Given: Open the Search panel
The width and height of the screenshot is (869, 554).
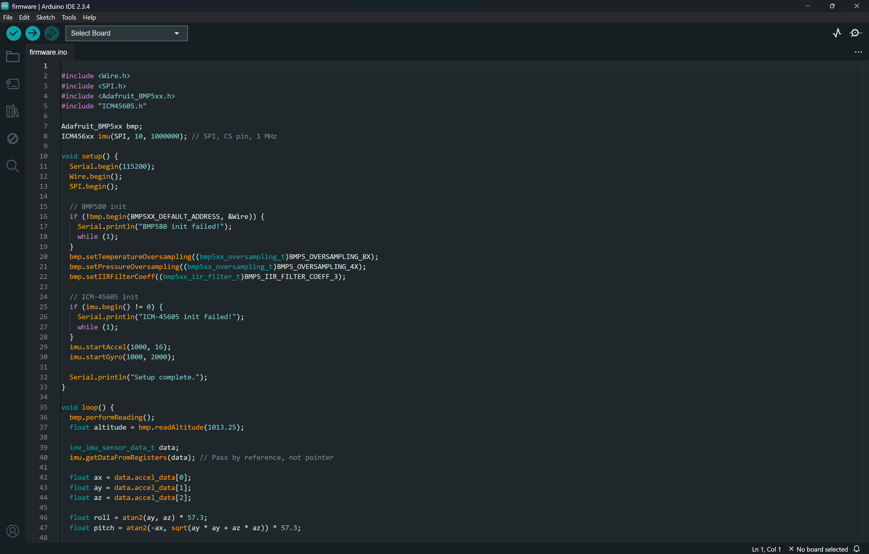Looking at the screenshot, I should point(12,166).
